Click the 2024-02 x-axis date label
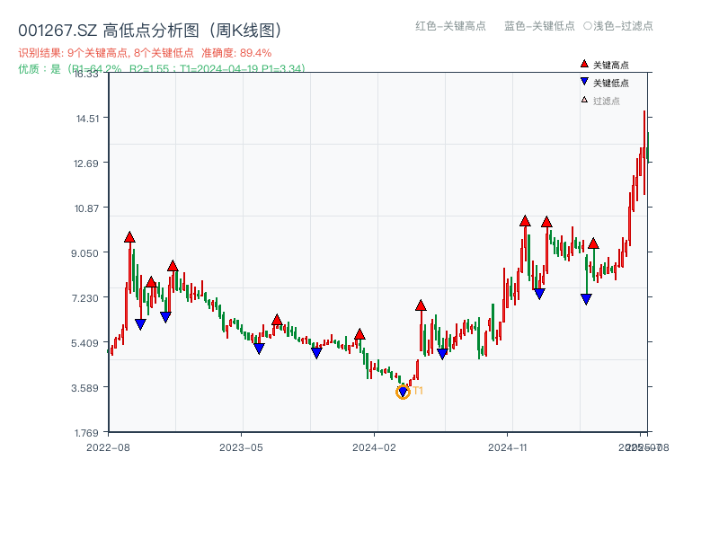This screenshot has height=539, width=719. pyautogui.click(x=374, y=447)
